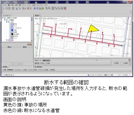Uncheck the メータ layer checkbox
Screen dimensions: 134x115
10,38
